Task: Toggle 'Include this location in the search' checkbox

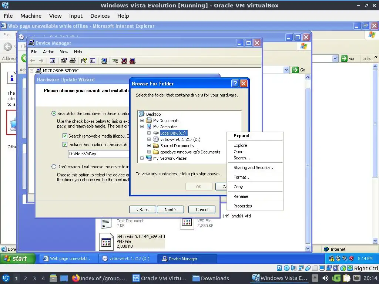Action: (x=65, y=145)
